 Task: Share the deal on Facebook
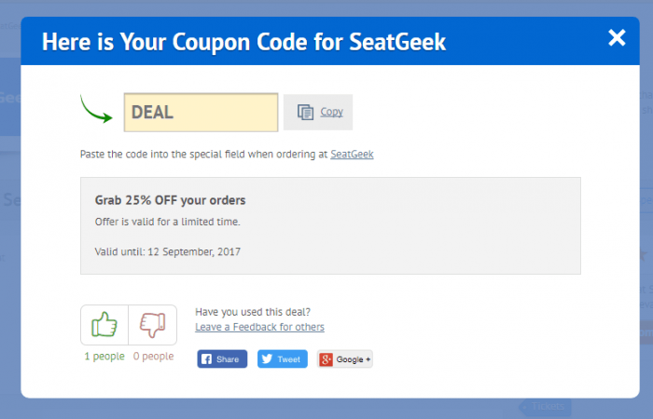click(222, 359)
